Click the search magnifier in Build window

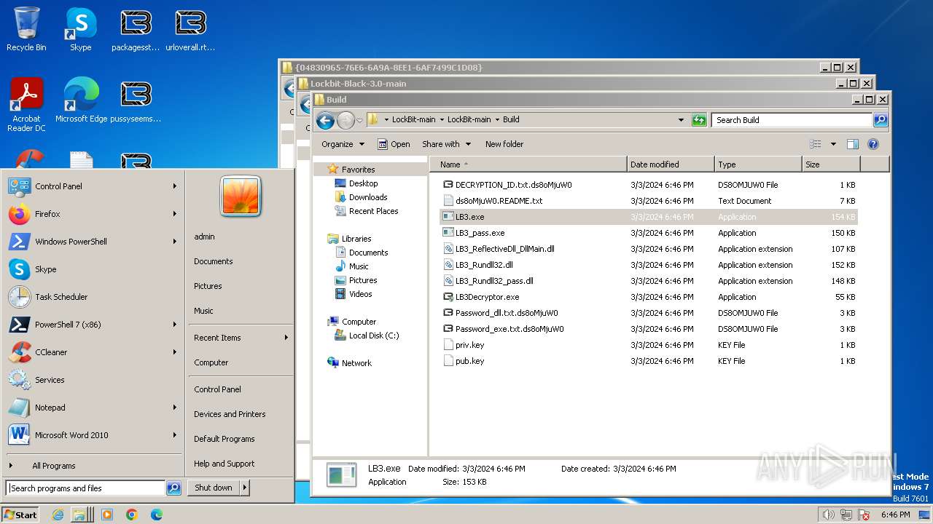click(881, 120)
